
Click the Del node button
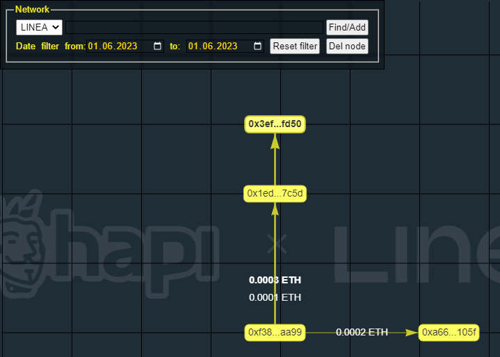click(x=347, y=46)
